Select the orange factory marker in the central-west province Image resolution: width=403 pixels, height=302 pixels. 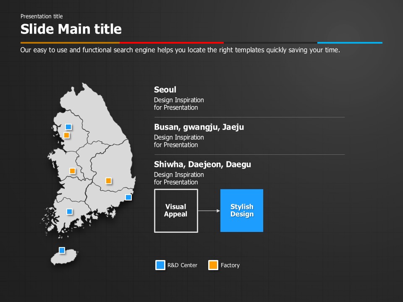click(x=72, y=171)
